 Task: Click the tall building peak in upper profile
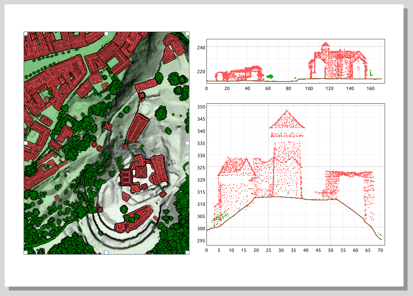tap(325, 45)
